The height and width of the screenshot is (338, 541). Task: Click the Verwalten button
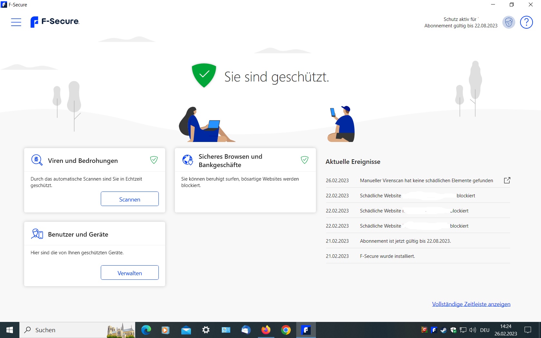coord(130,273)
